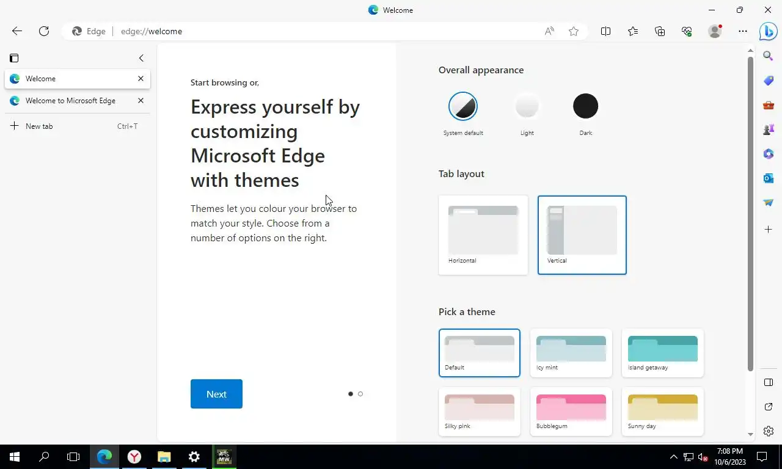The height and width of the screenshot is (469, 782).
Task: Open sidebar settings gear
Action: [769, 431]
